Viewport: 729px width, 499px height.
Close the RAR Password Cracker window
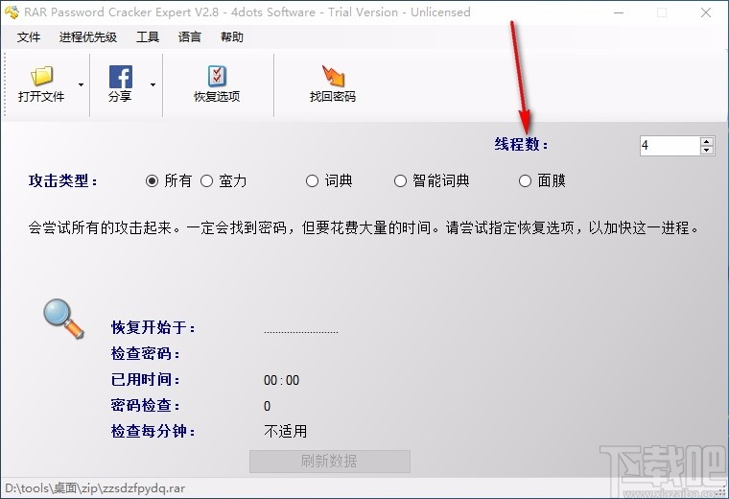pos(706,12)
